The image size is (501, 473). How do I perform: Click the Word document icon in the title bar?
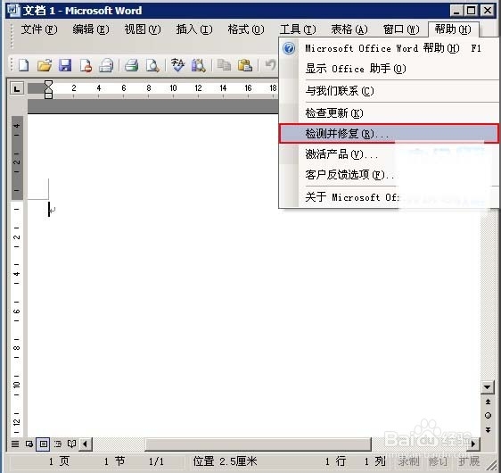click(13, 10)
